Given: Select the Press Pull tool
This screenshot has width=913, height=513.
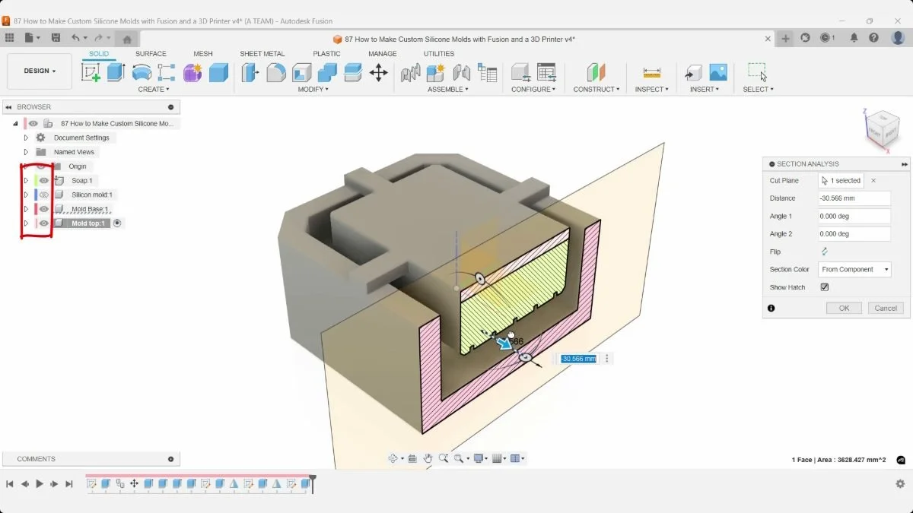Looking at the screenshot, I should (x=250, y=72).
